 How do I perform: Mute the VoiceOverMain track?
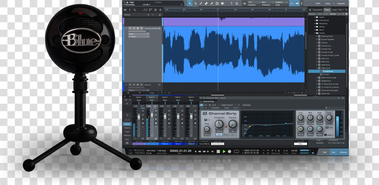(130, 28)
